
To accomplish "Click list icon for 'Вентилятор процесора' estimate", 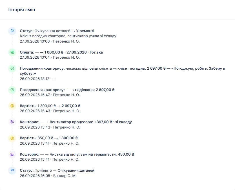I will click(12, 122).
